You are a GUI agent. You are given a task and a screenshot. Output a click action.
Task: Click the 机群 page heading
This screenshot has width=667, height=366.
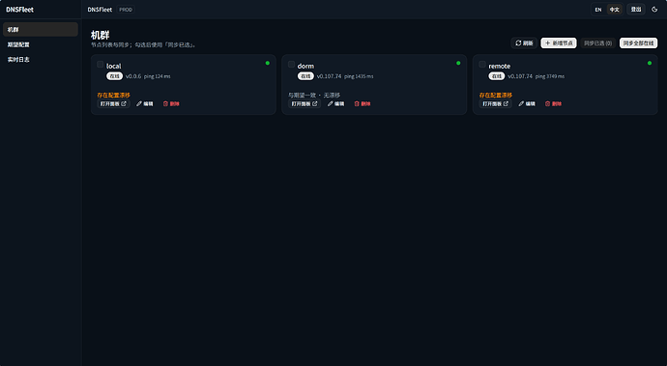[x=100, y=35]
